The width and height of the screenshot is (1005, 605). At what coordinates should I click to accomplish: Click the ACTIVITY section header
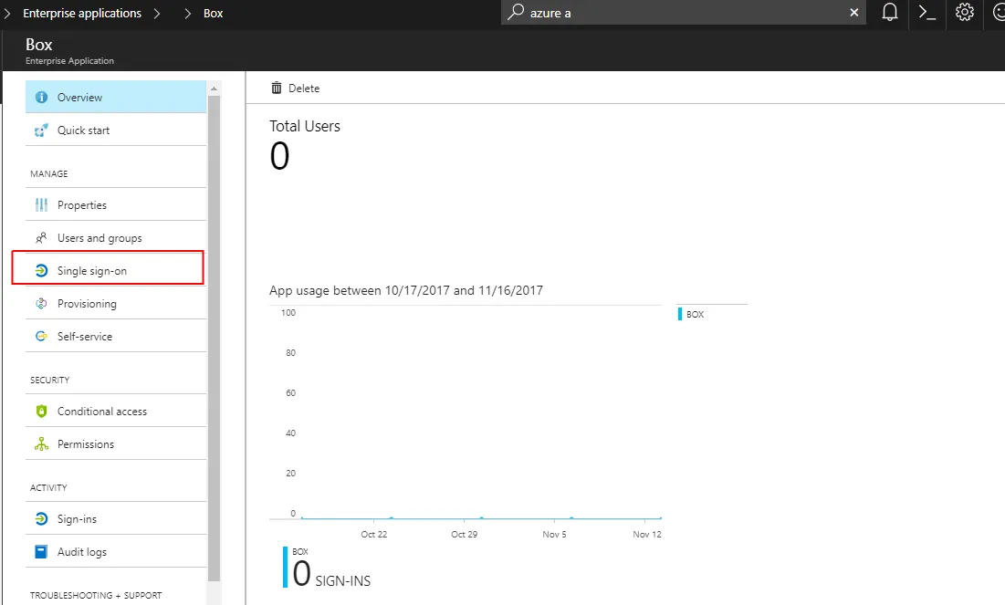[x=48, y=487]
